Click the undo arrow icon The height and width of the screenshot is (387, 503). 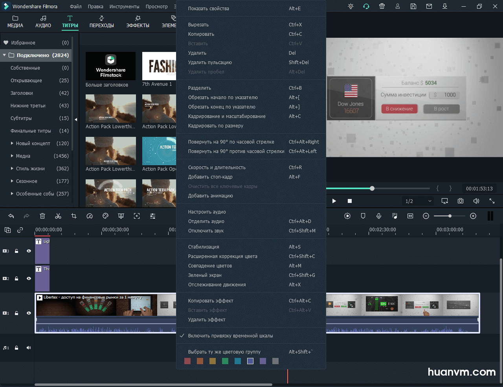pyautogui.click(x=11, y=216)
